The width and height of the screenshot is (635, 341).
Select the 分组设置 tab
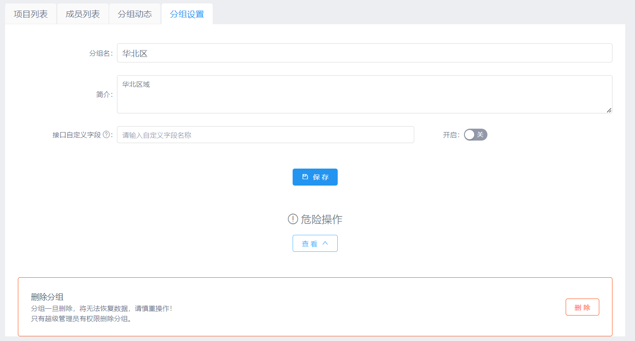click(x=187, y=14)
